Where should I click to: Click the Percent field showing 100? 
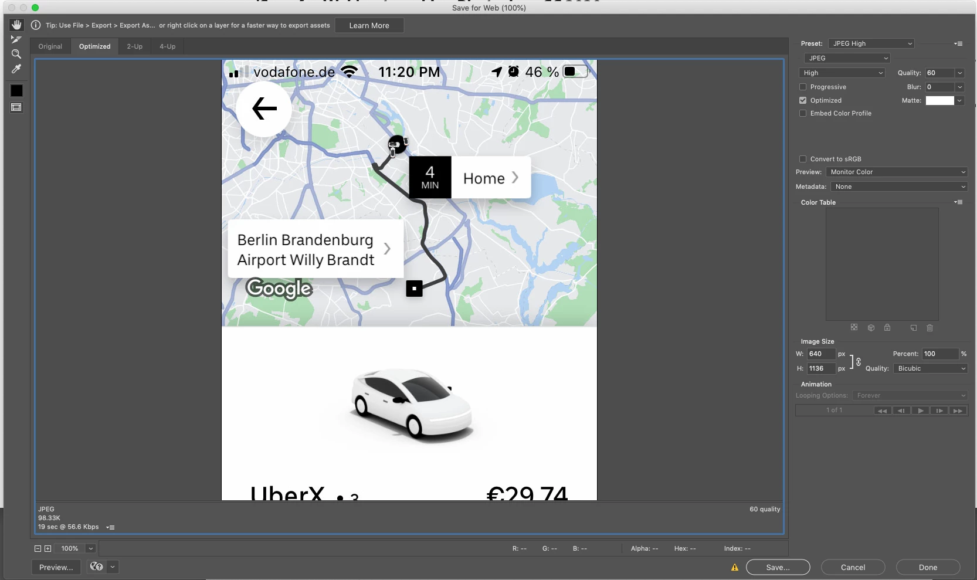pyautogui.click(x=941, y=354)
